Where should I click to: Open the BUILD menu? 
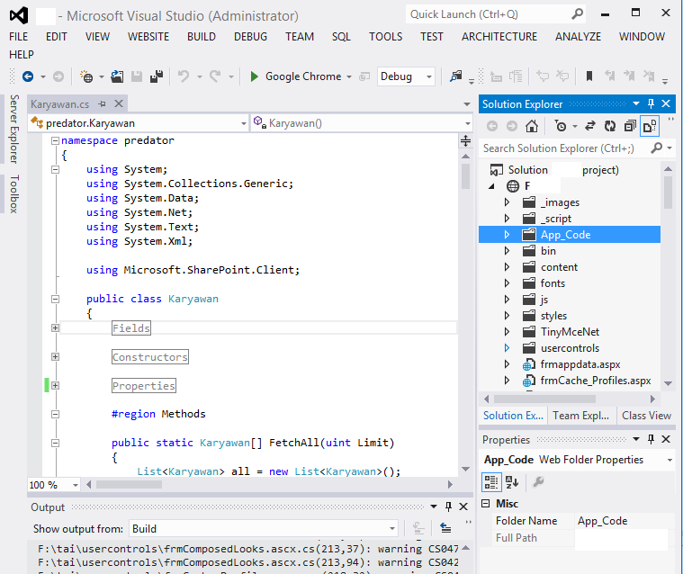pos(201,37)
